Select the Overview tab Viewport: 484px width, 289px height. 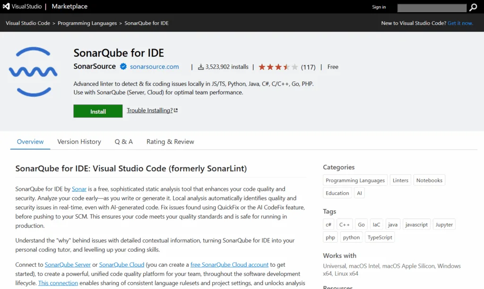(30, 142)
